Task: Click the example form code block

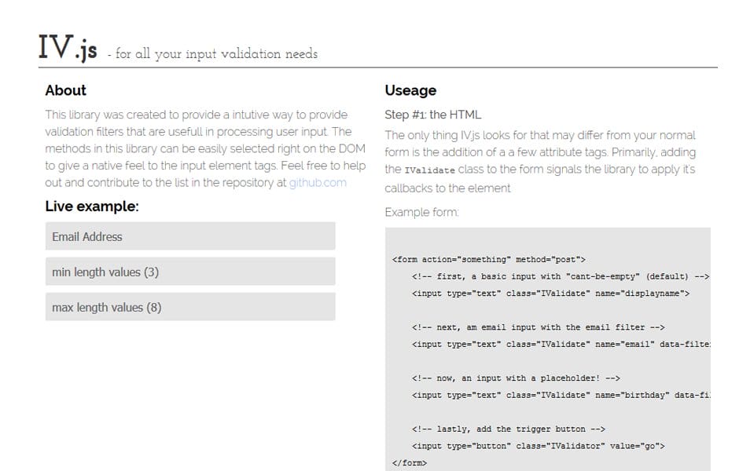Action: pyautogui.click(x=550, y=353)
